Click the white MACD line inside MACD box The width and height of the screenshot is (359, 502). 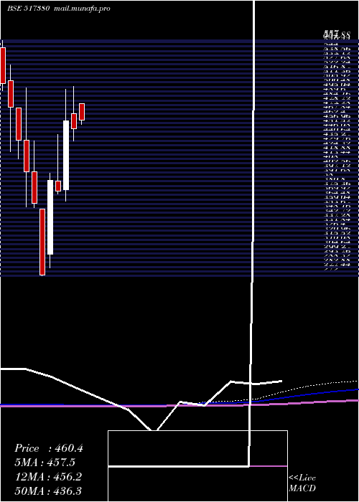point(179,466)
